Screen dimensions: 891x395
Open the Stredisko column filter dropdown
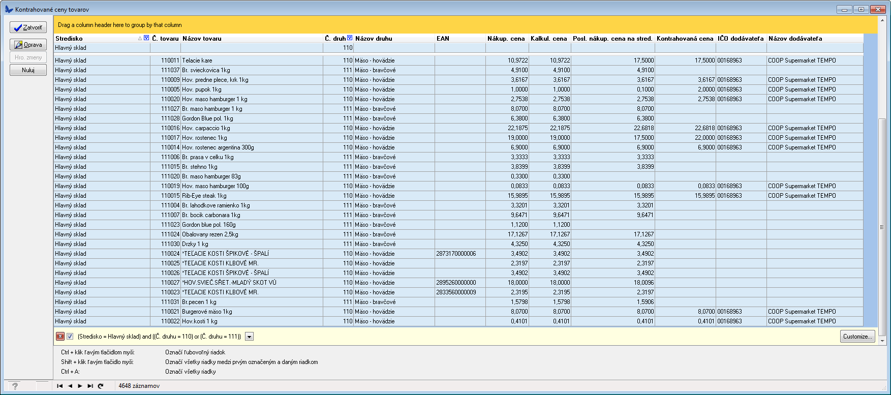pos(146,38)
